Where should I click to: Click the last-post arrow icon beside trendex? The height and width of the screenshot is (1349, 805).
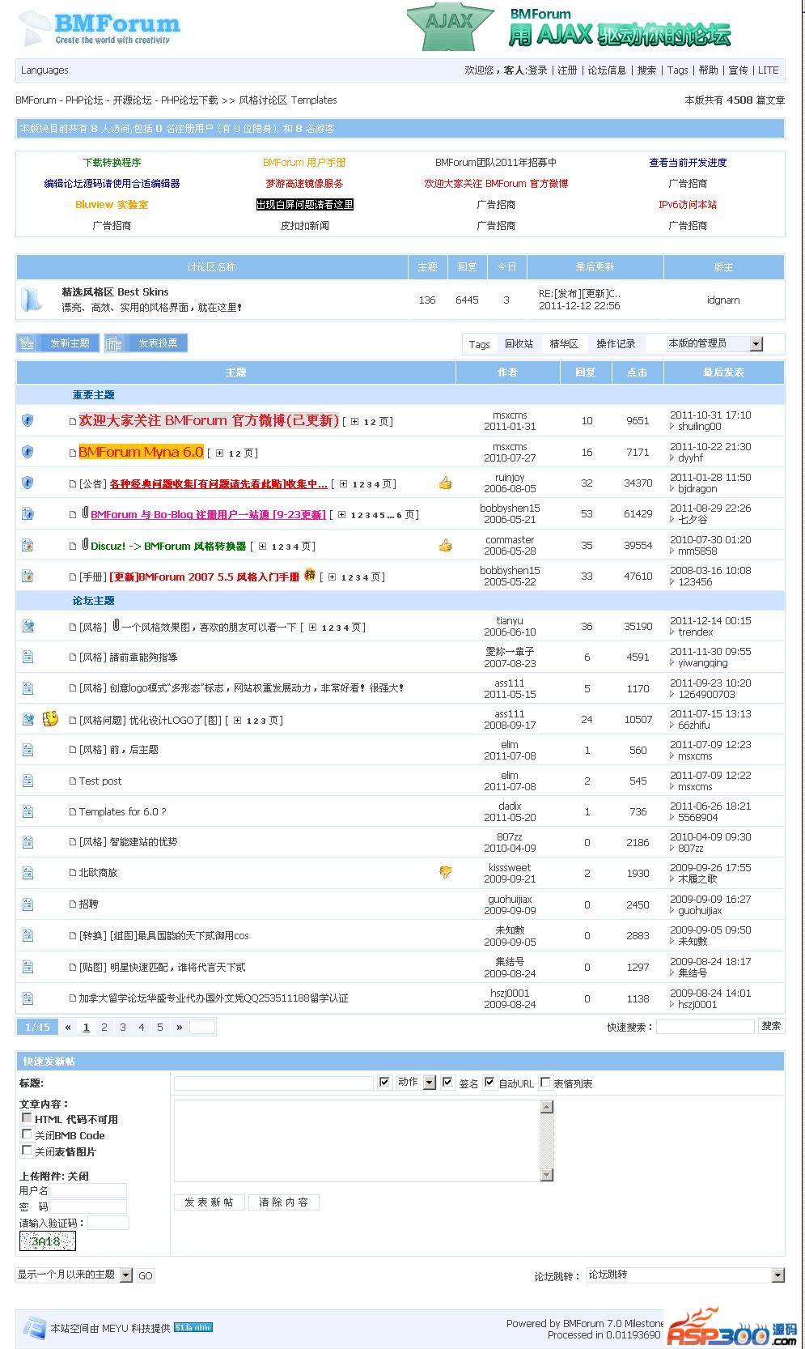pos(672,632)
